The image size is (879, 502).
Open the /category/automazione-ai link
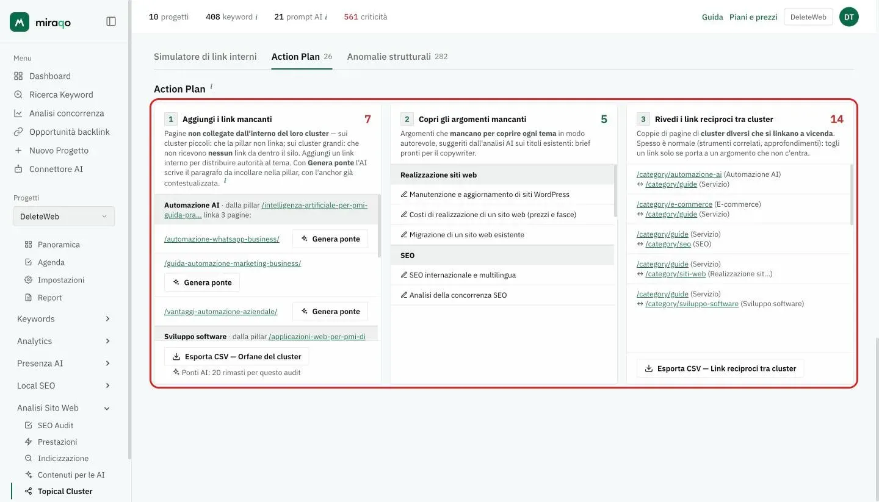(679, 174)
